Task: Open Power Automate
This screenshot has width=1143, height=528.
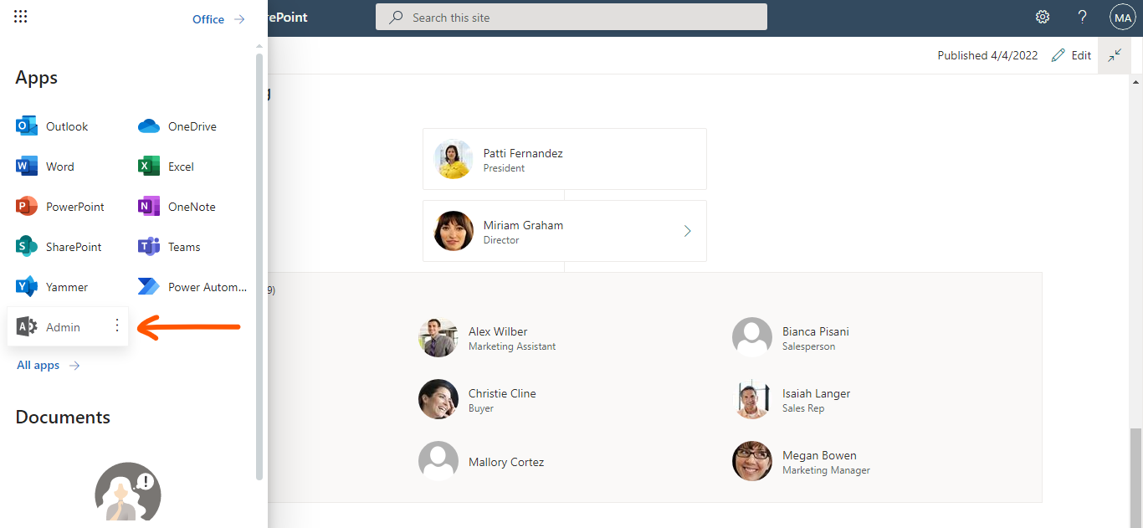Action: tap(193, 286)
